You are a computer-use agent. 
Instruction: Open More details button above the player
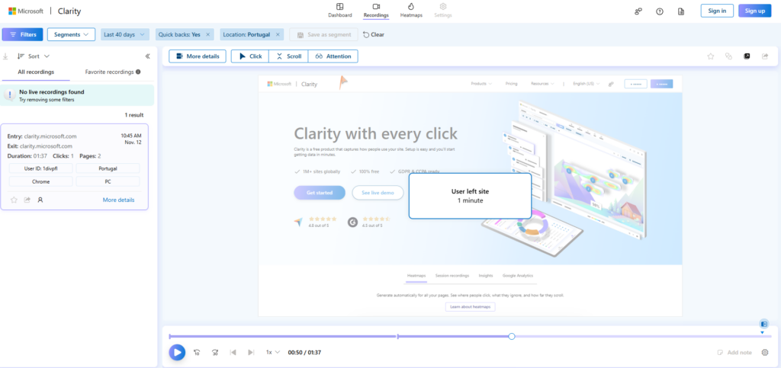pos(198,56)
